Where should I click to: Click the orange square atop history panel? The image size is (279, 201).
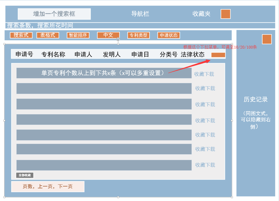(x=267, y=39)
